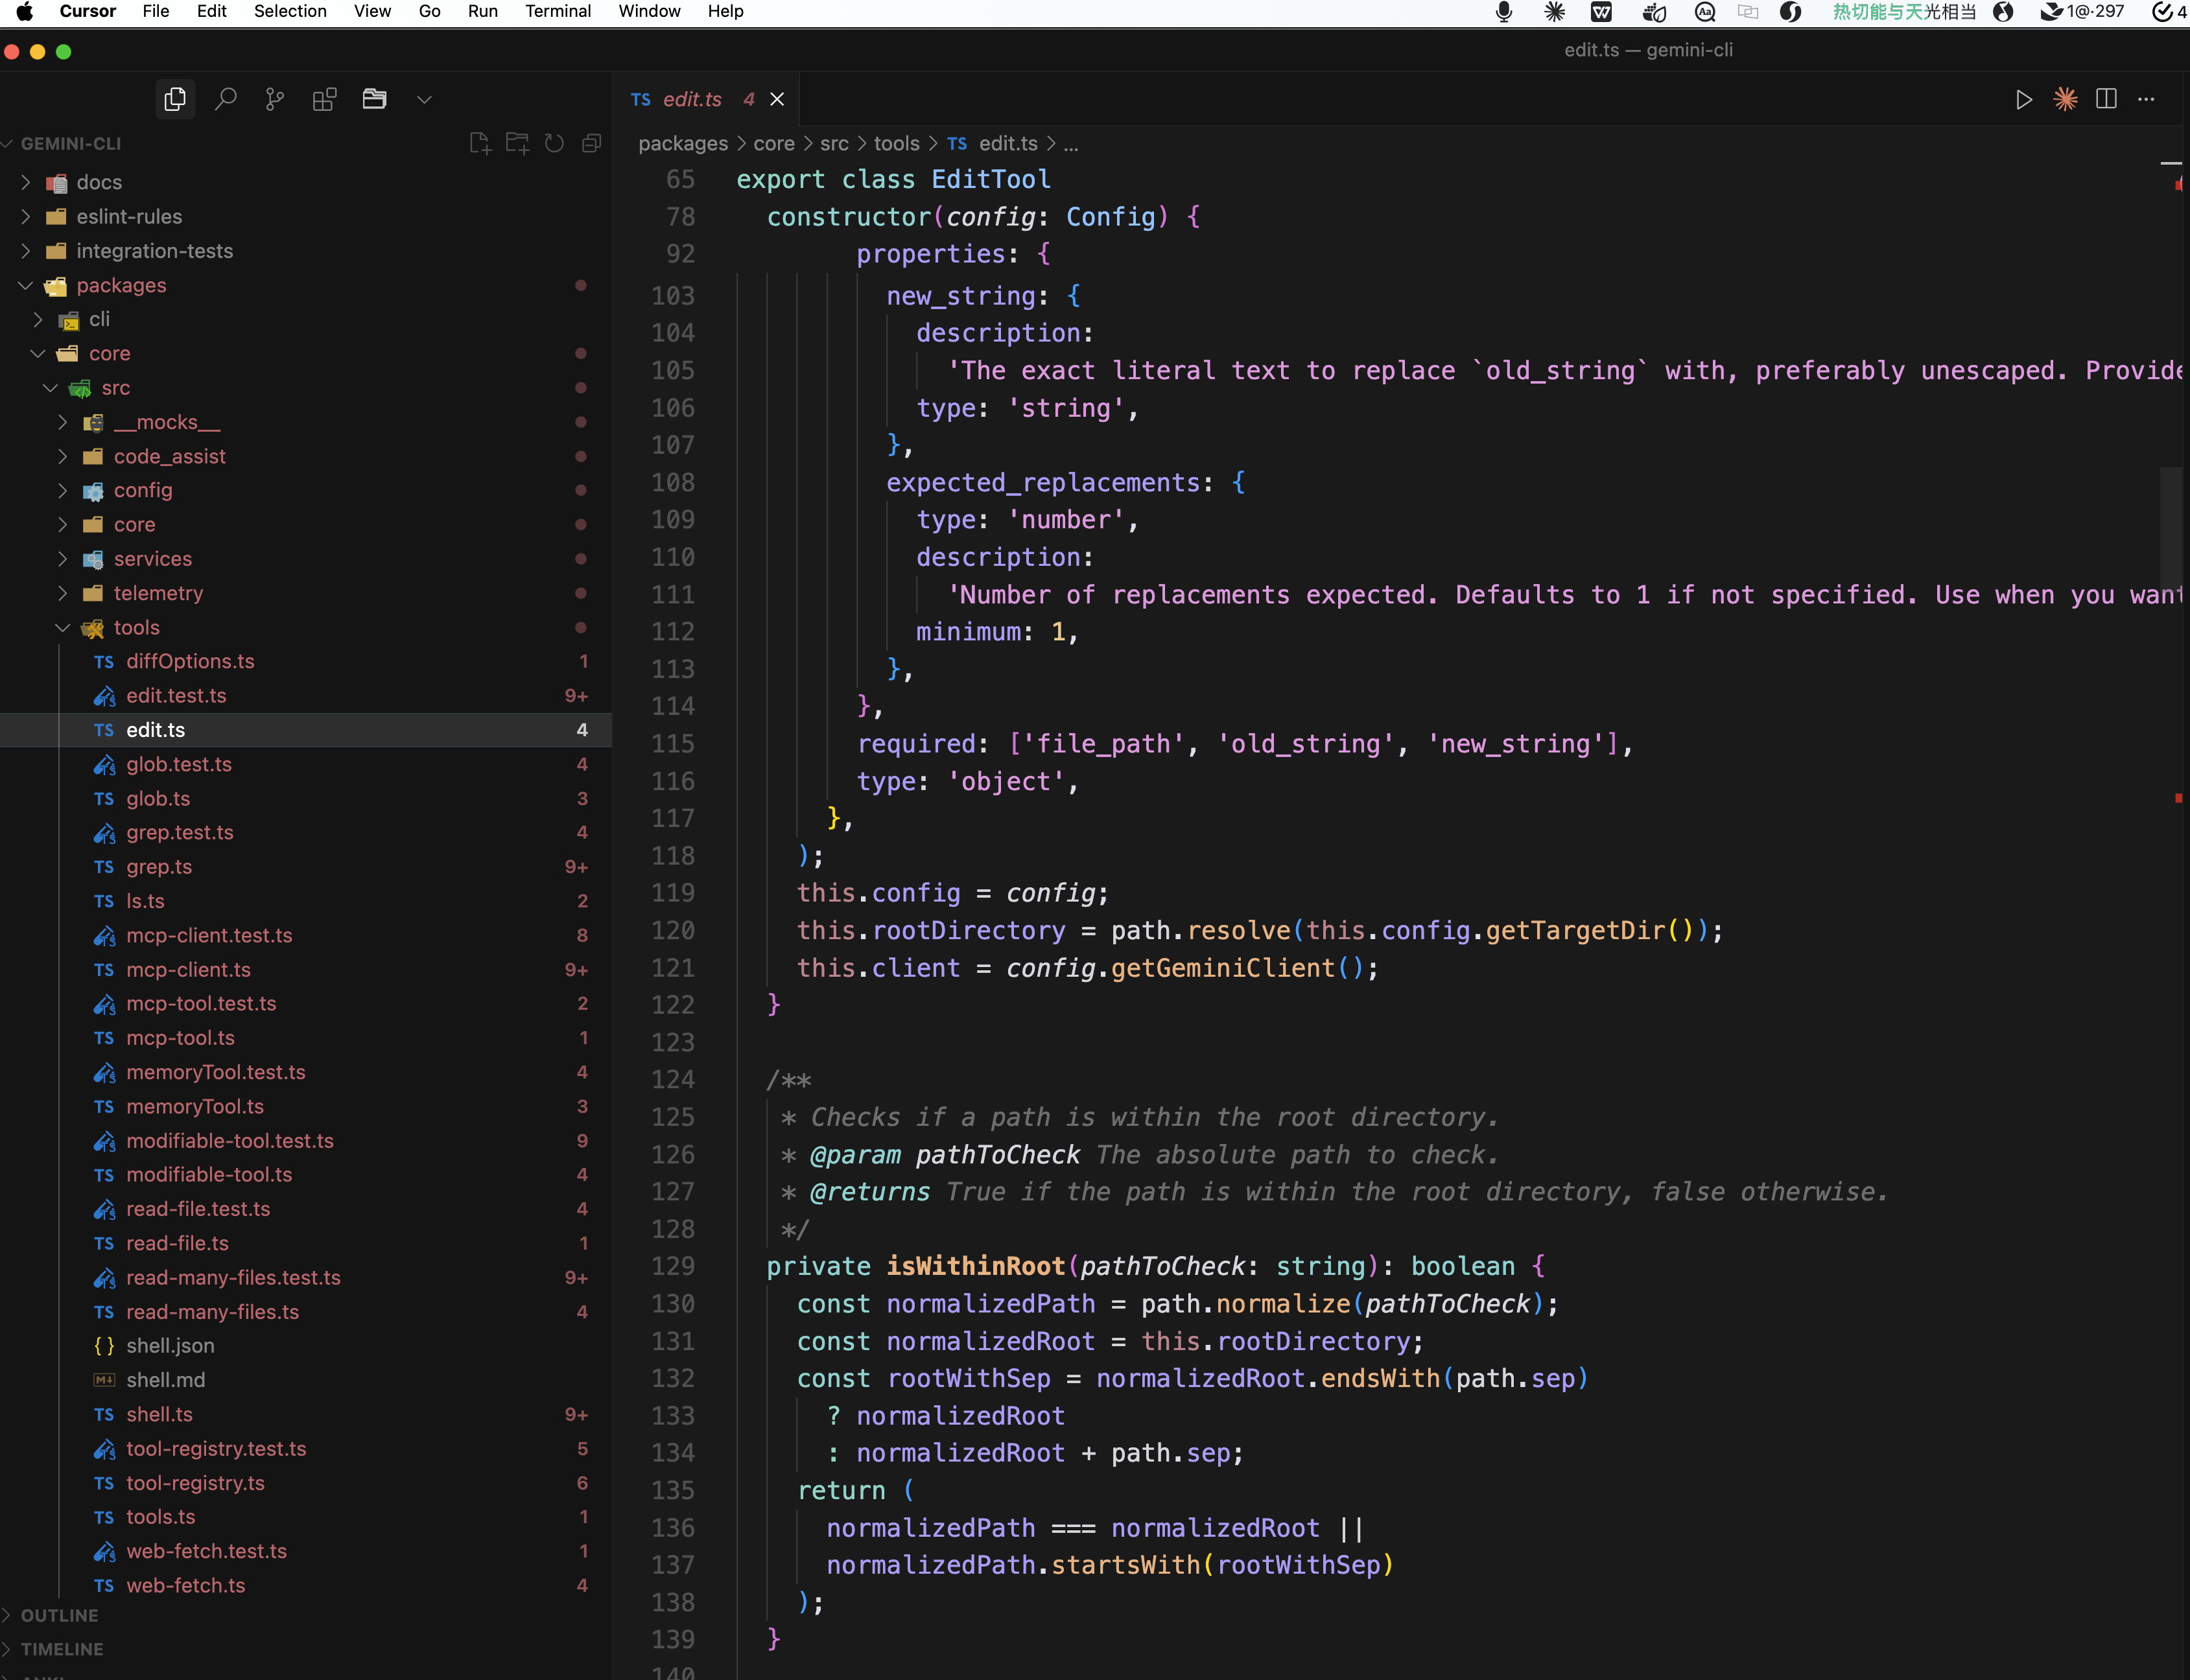The image size is (2190, 1680).
Task: Run the file with play button
Action: 2023,99
